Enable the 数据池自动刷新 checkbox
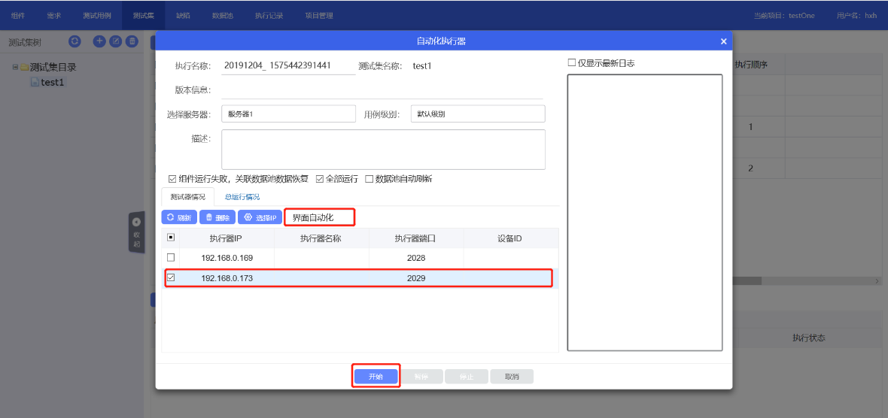This screenshot has height=418, width=888. coord(369,179)
